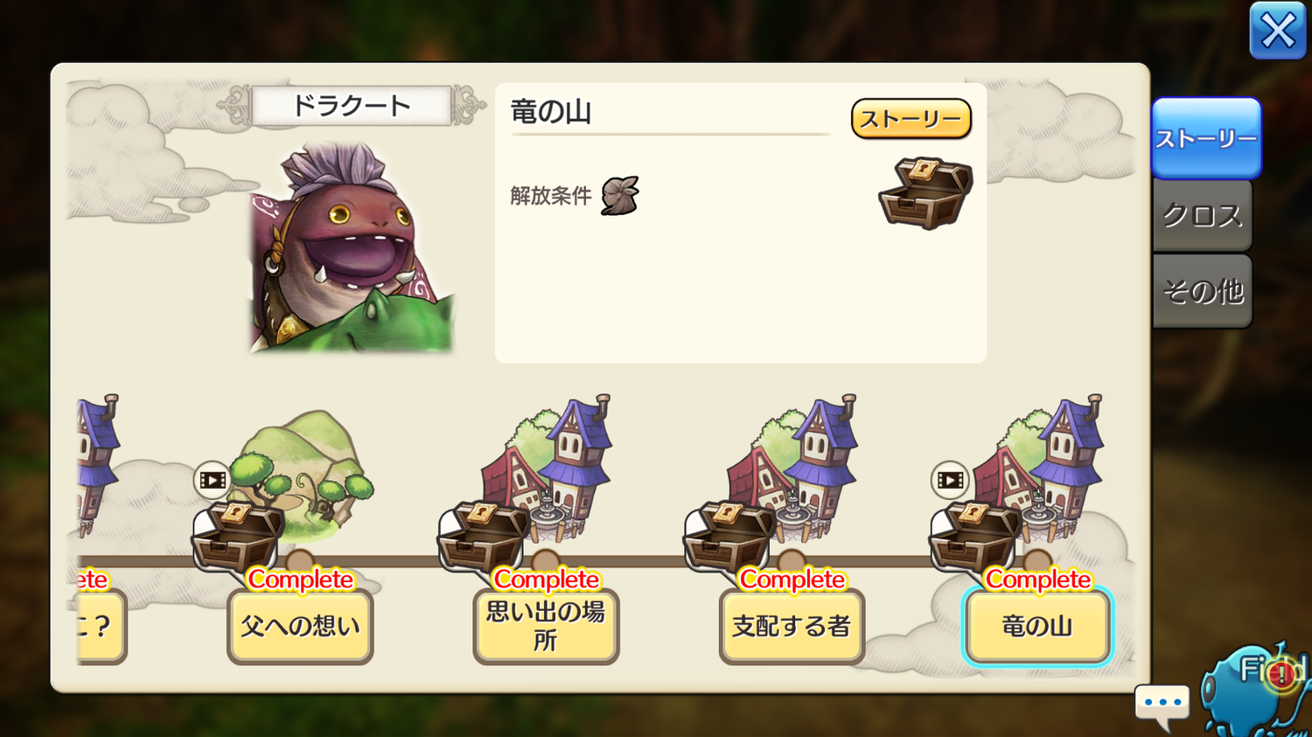Select the 思い出の場所 stage button

(546, 626)
